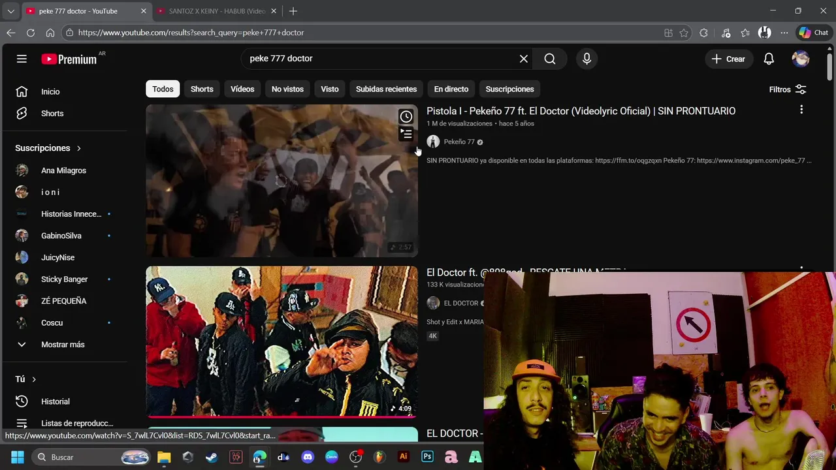Select the Todos filter chip
The width and height of the screenshot is (836, 470).
pos(163,89)
